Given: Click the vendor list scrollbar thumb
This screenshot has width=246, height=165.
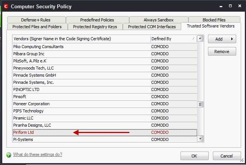Looking at the screenshot, I should pos(200,104).
